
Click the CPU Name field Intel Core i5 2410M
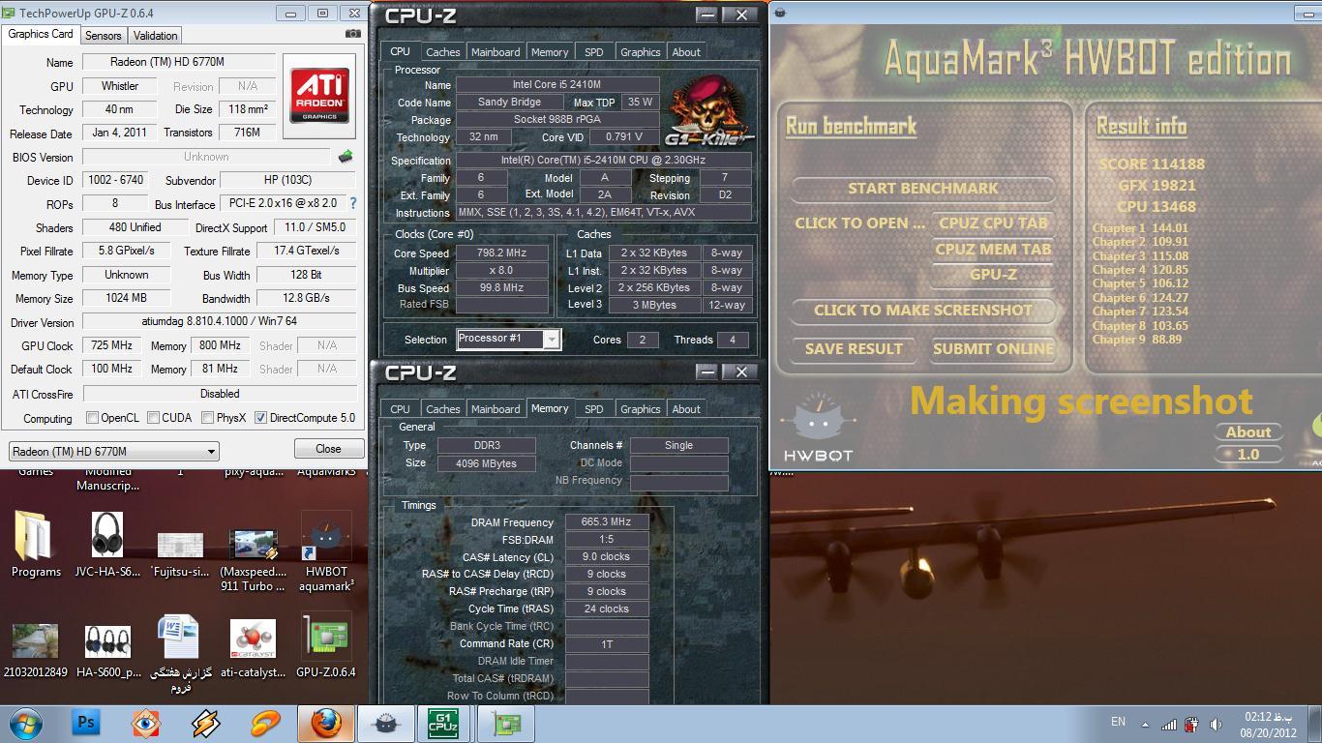(557, 85)
